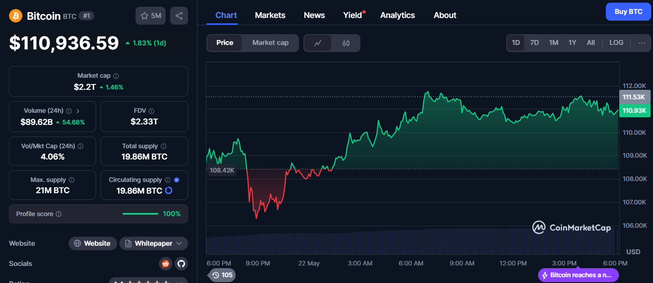Switch to the Chart tab
Screen dimensions: 653x283
pos(226,15)
